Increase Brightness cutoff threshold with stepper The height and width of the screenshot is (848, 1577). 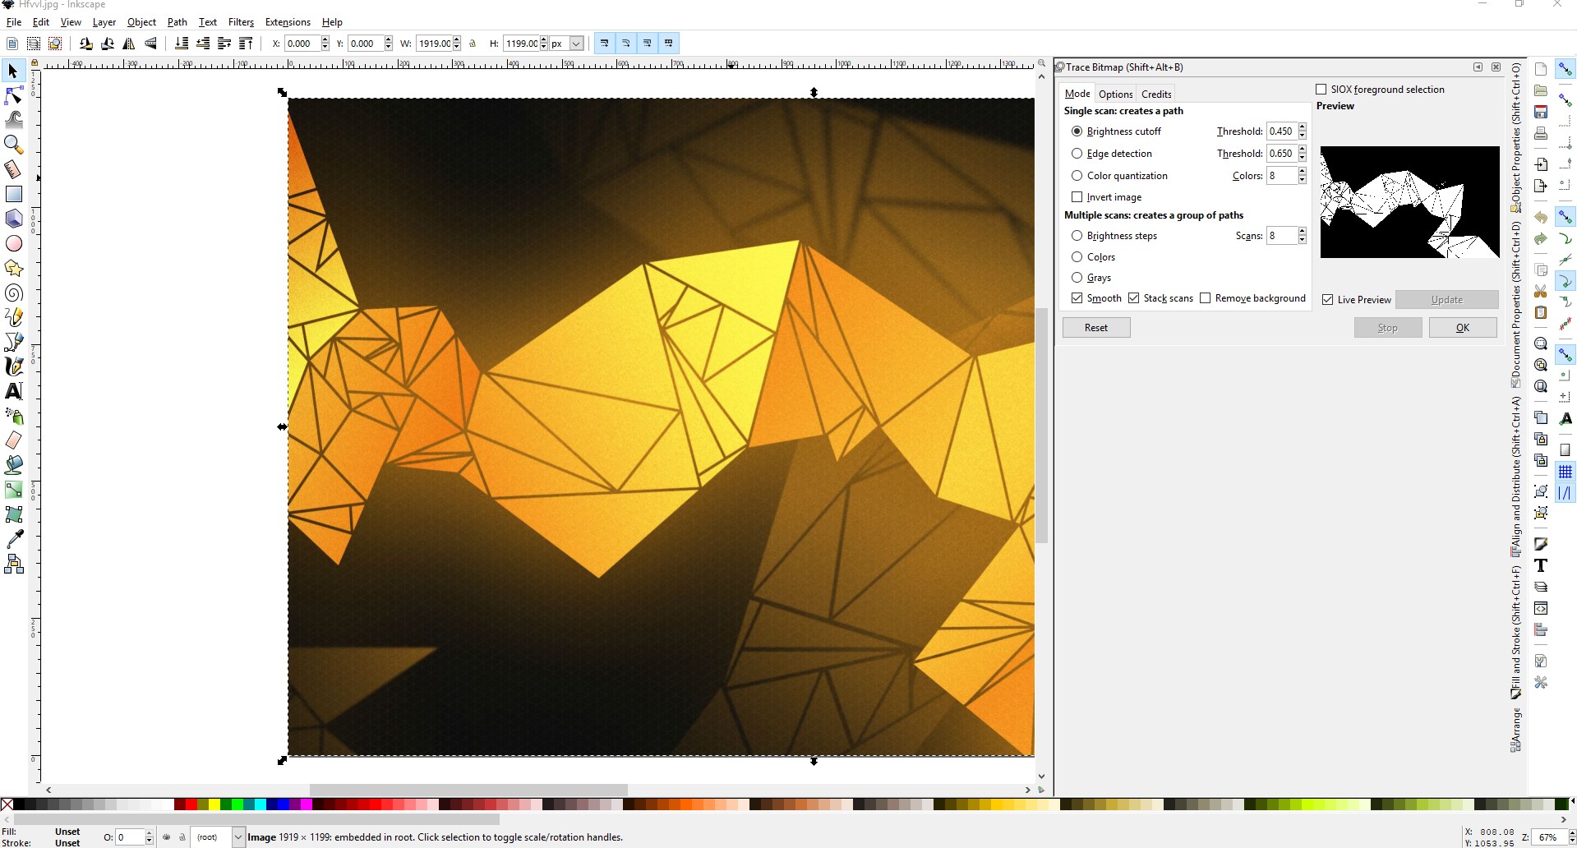1303,127
